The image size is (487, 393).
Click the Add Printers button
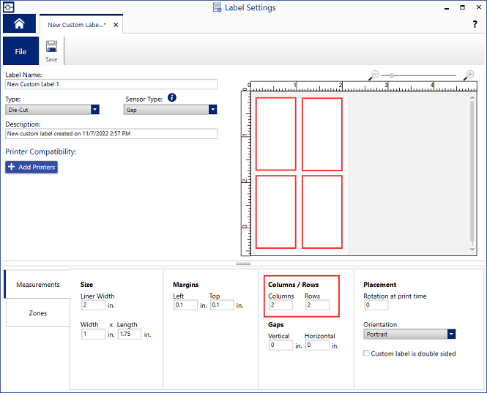point(31,167)
